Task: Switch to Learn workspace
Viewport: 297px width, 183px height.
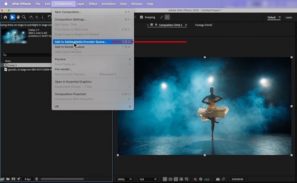Action: 289,17
